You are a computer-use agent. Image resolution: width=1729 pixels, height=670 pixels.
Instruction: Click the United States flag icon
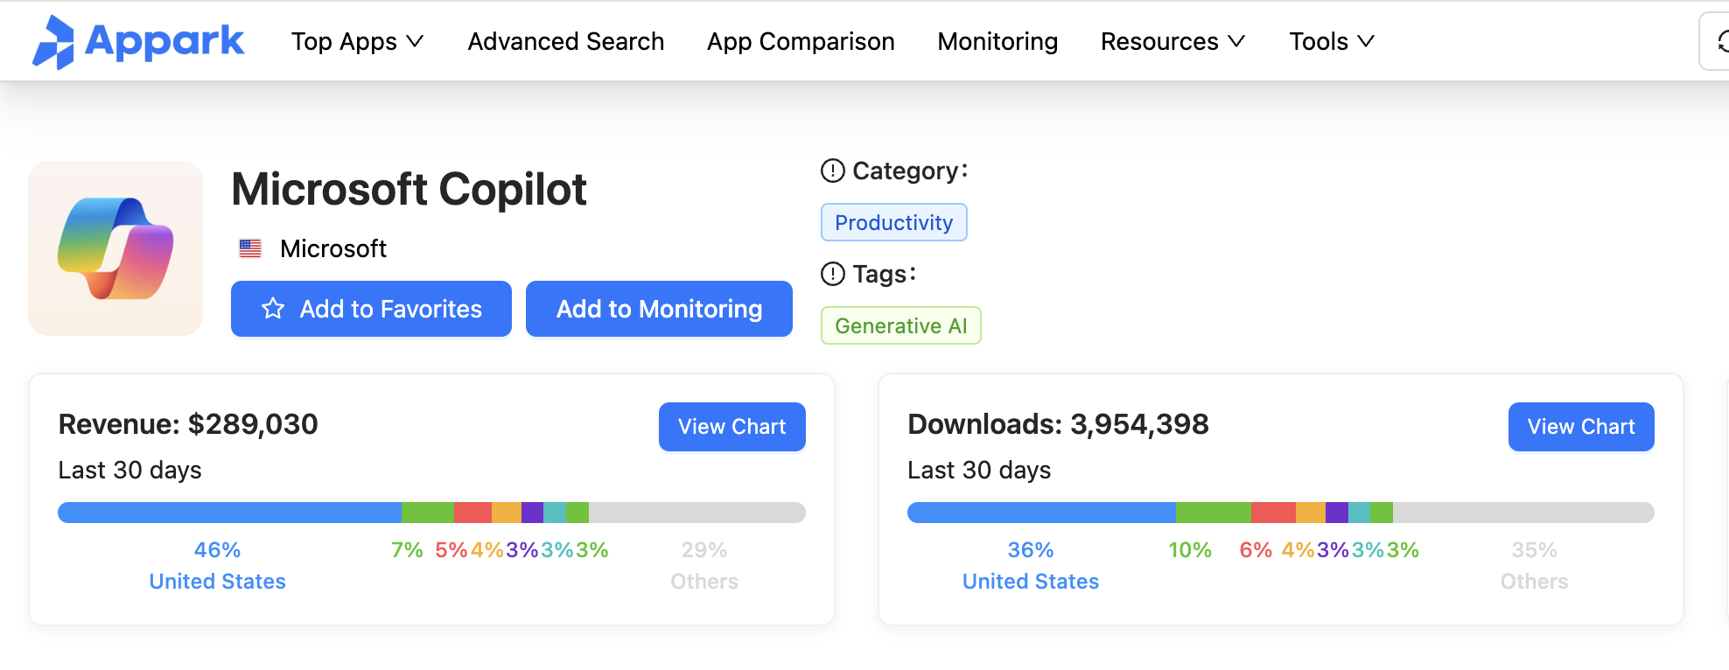pyautogui.click(x=250, y=248)
